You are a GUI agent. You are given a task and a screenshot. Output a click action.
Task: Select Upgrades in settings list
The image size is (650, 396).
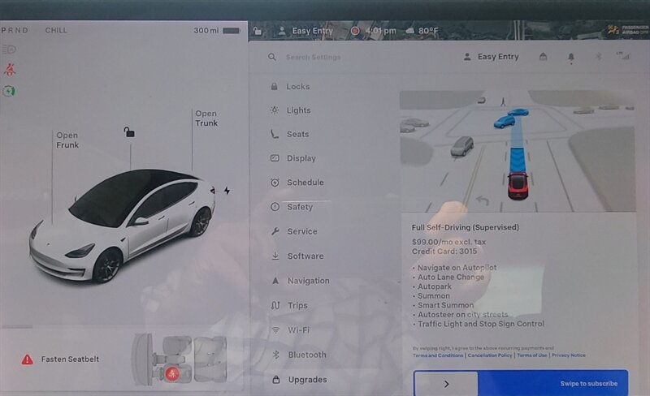tap(300, 380)
